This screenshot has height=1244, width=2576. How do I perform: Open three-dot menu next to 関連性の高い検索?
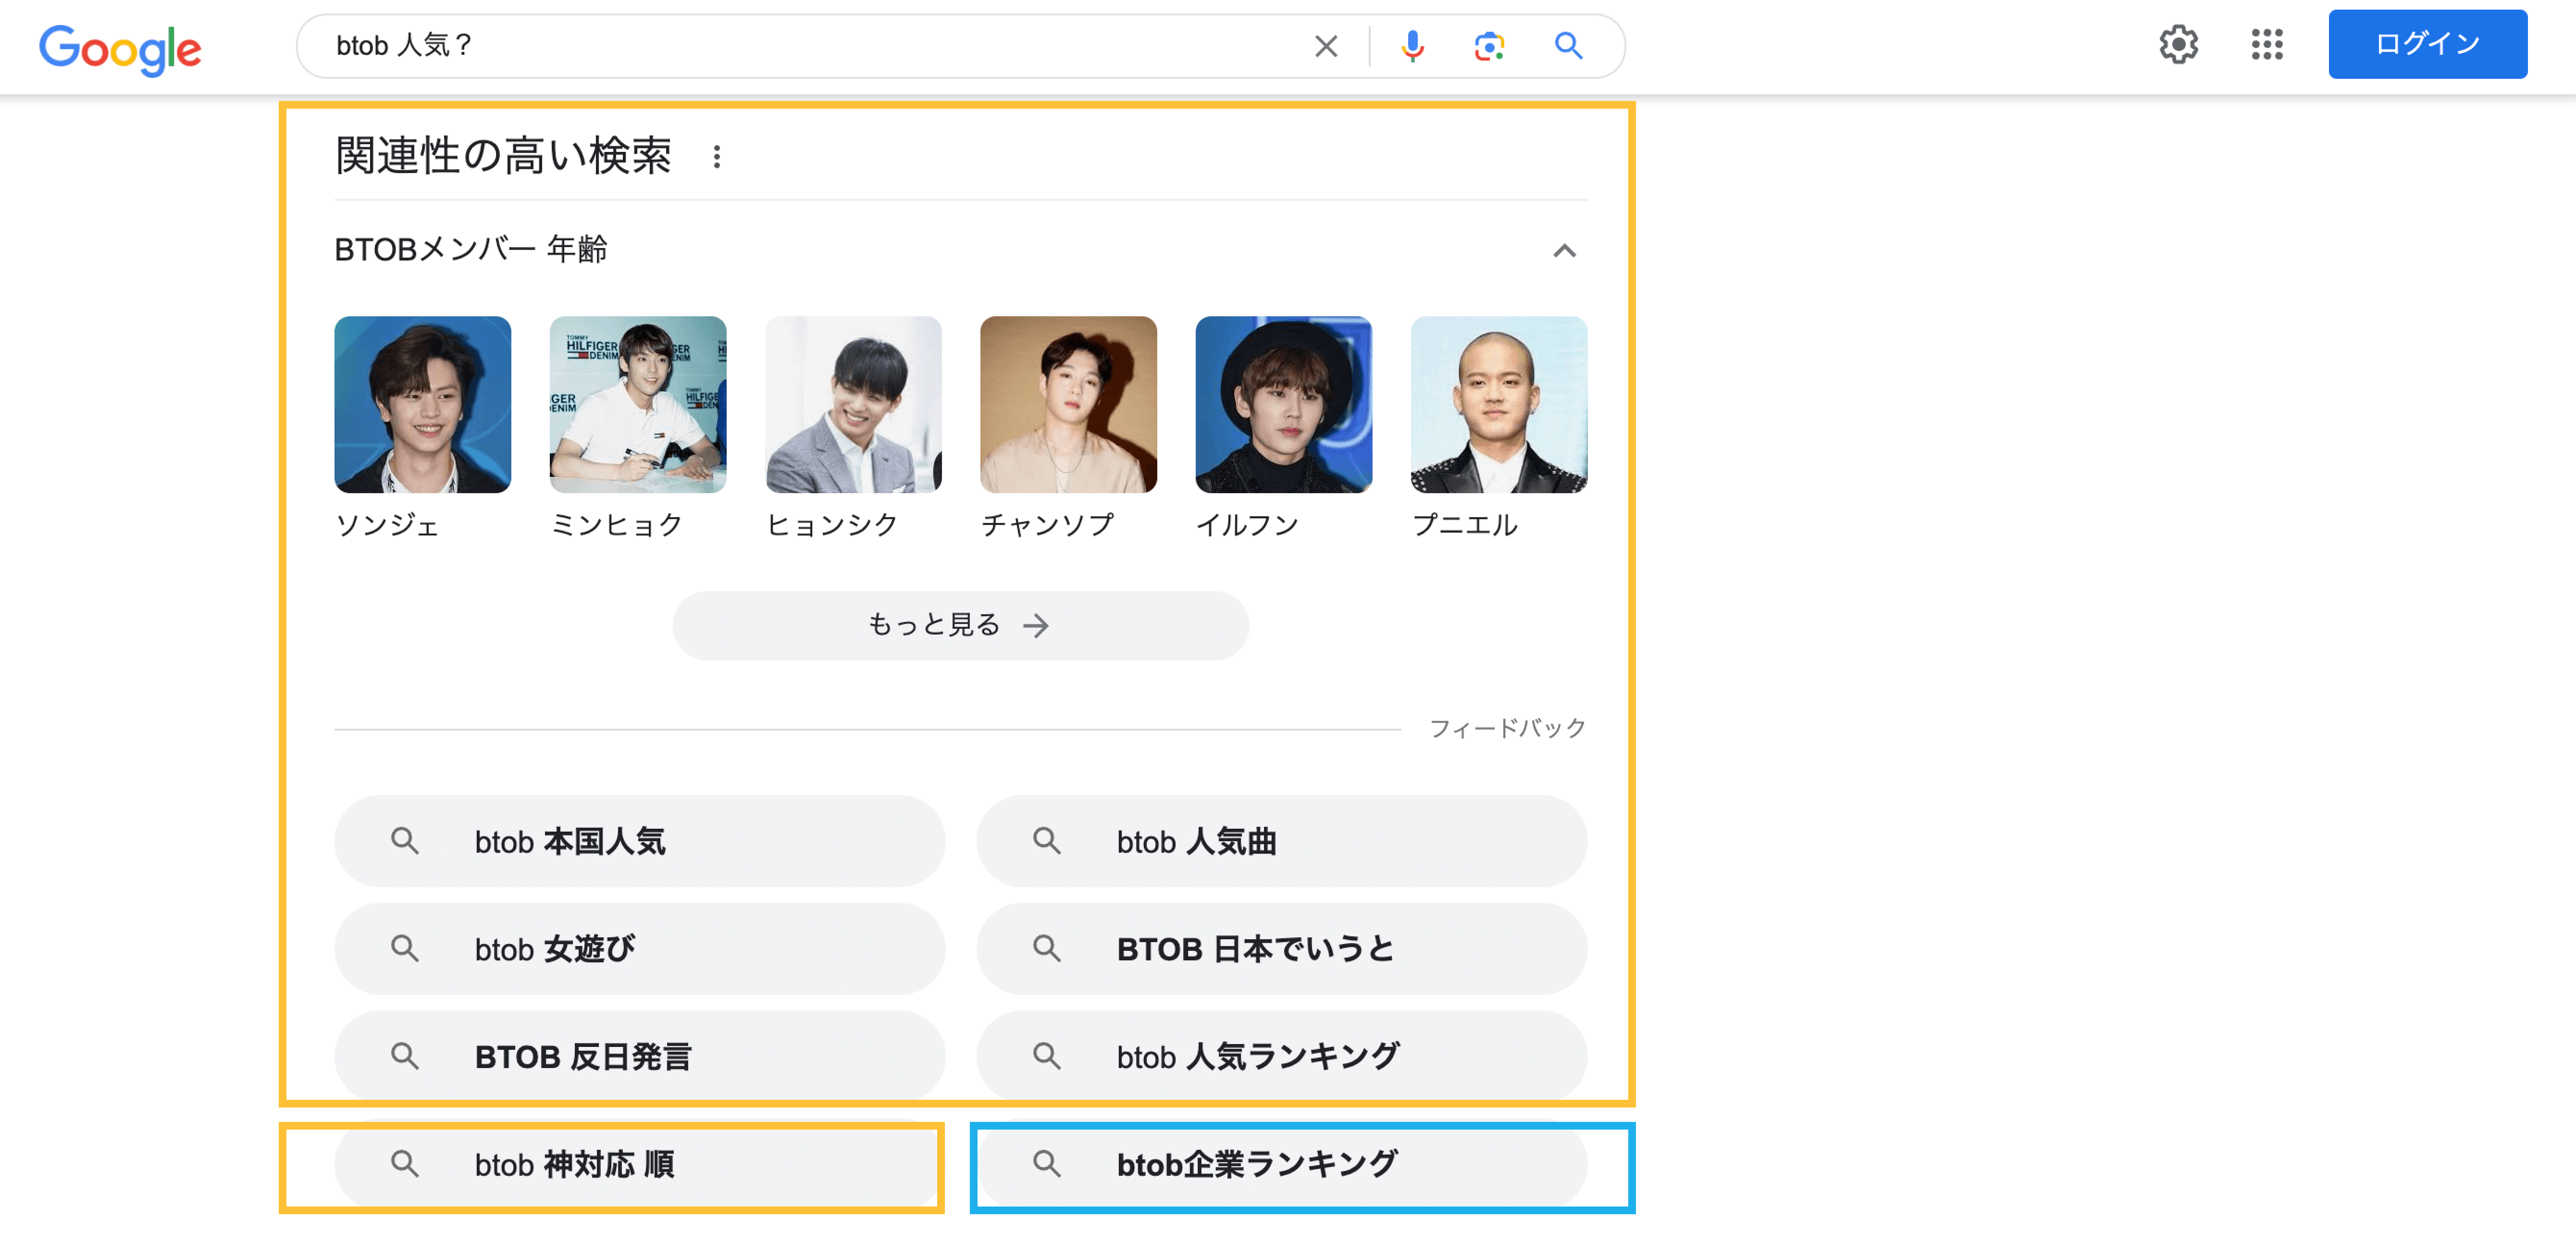tap(716, 157)
